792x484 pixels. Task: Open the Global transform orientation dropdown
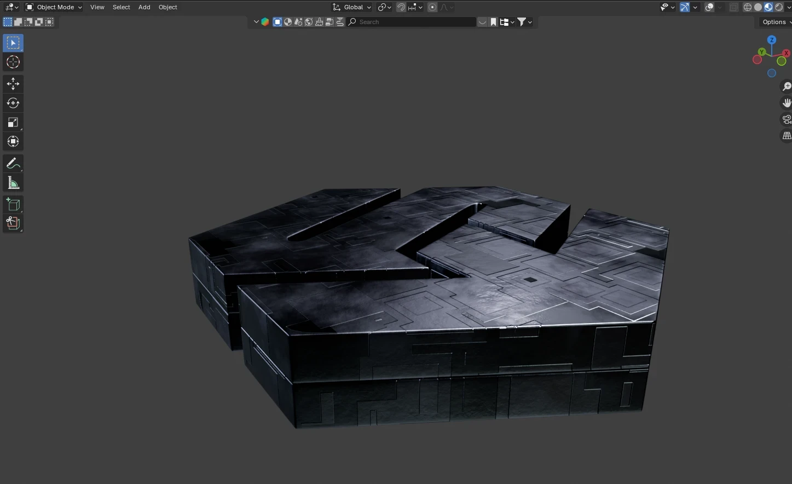coord(352,7)
